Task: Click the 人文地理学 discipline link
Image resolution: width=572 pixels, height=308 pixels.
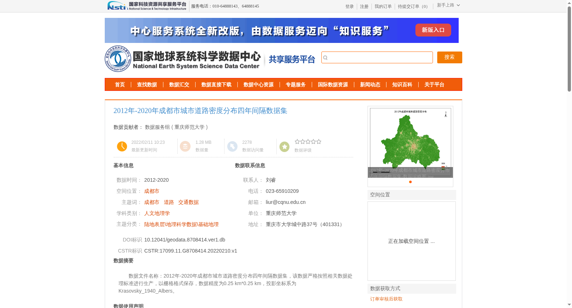Action: [157, 214]
